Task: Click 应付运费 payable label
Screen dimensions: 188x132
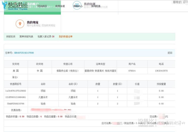Action: click(107, 123)
